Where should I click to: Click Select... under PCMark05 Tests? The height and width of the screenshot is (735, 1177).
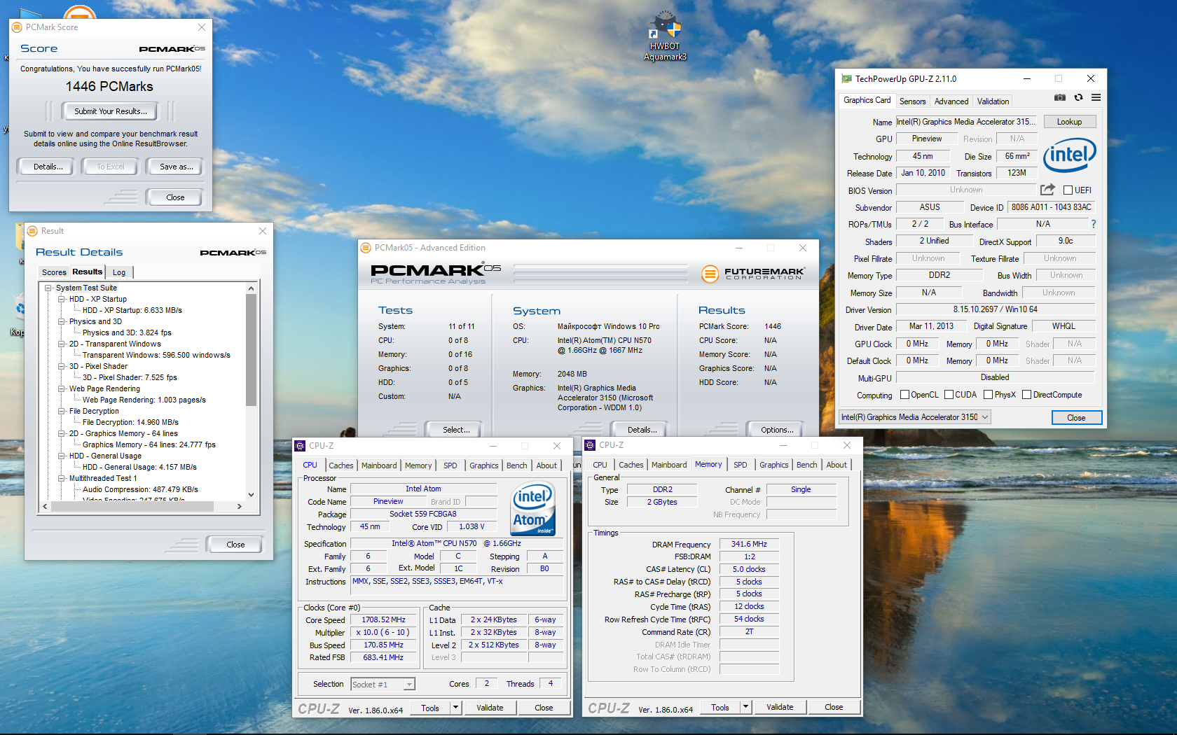[x=456, y=430]
